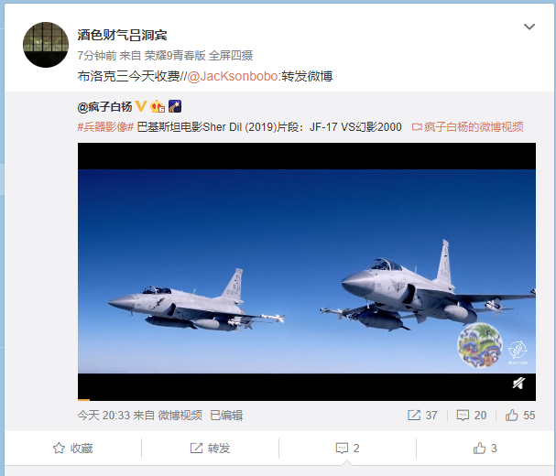Open original author @疯子白杨 profile
Screen dimensions: 556x476
pos(104,106)
